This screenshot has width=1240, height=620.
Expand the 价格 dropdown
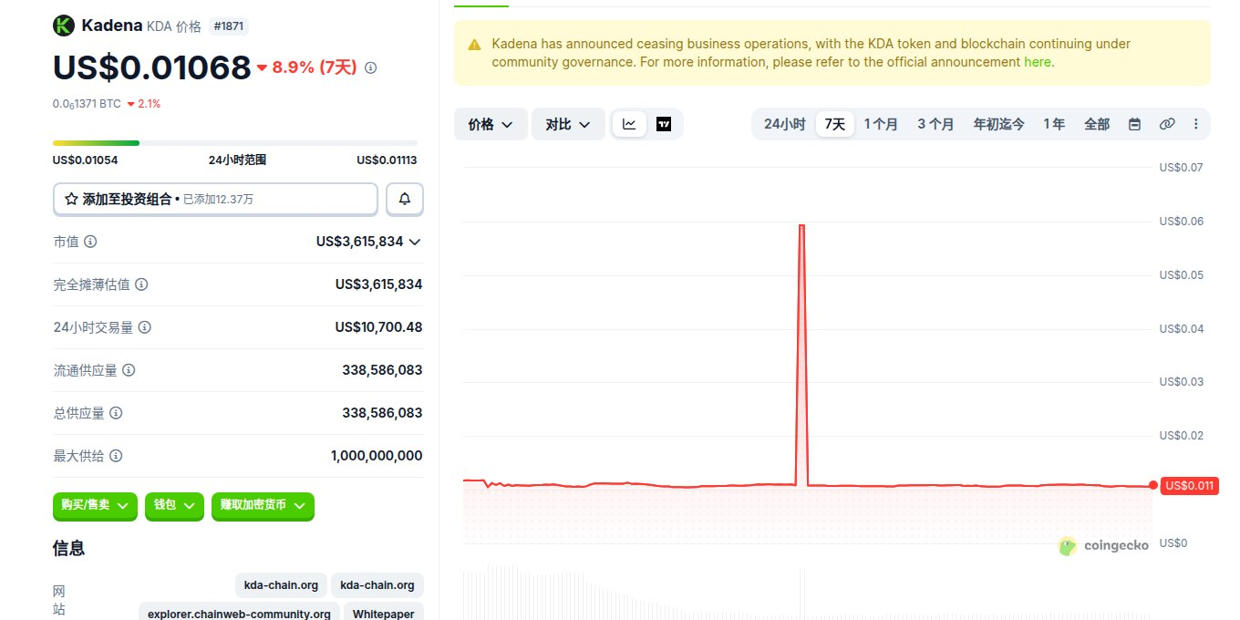pos(491,124)
